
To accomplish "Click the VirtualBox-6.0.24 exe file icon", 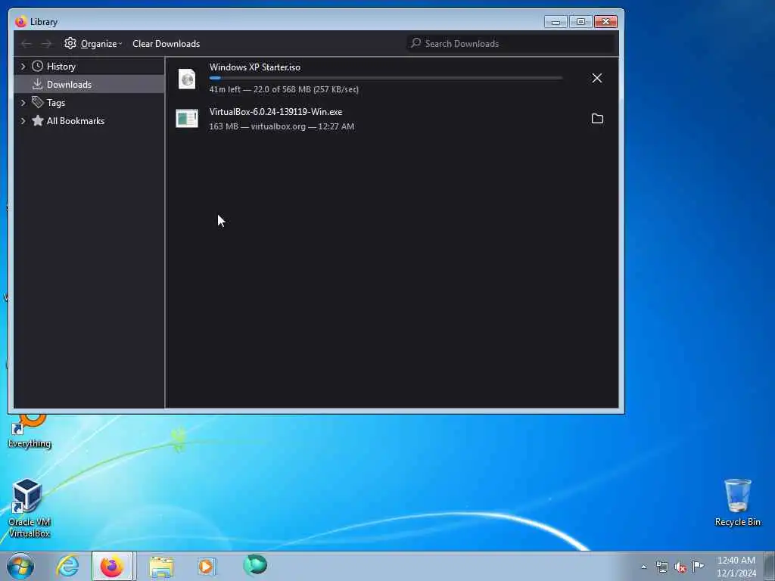I will click(187, 119).
